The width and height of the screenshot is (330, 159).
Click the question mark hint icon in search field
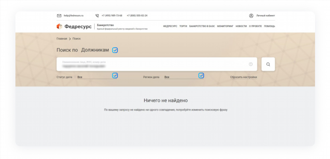pyautogui.click(x=251, y=64)
